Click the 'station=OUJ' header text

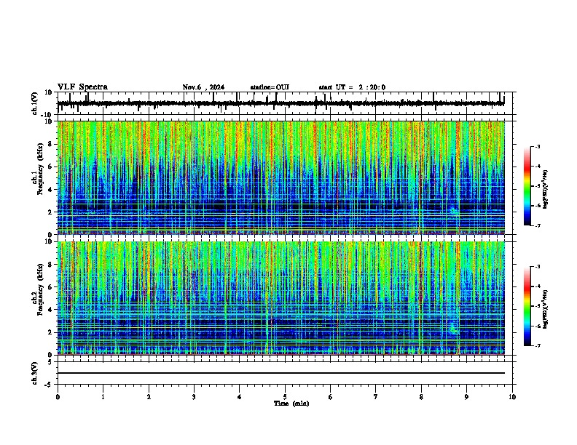270,87
